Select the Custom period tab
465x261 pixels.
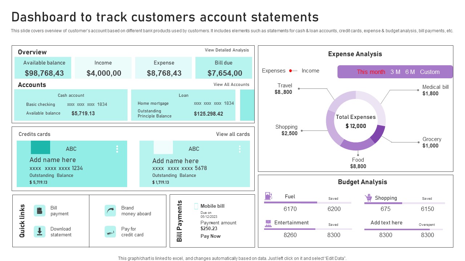[x=430, y=72]
